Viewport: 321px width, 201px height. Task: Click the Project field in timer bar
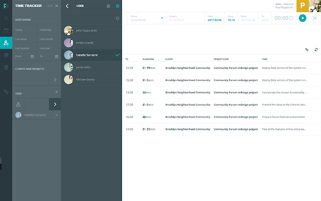pyautogui.click(x=185, y=18)
